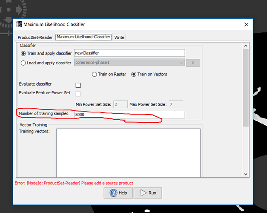Click the scrollbar down arrow
The height and width of the screenshot is (213, 267).
(246, 174)
